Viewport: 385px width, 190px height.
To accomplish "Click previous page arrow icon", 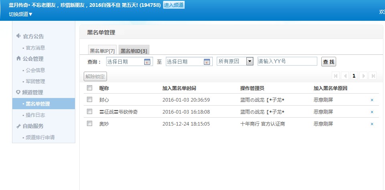I will pos(345,76).
